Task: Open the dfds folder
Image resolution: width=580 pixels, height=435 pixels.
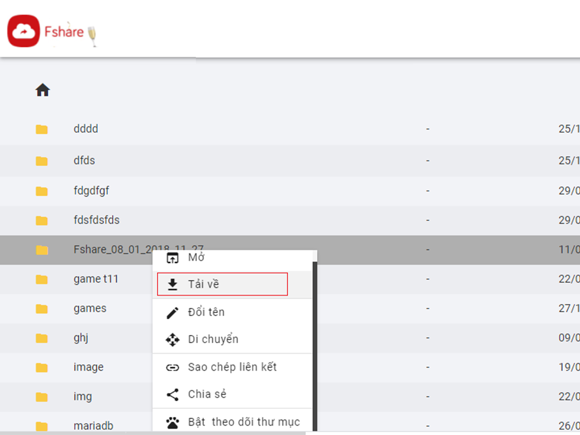Action: (84, 160)
